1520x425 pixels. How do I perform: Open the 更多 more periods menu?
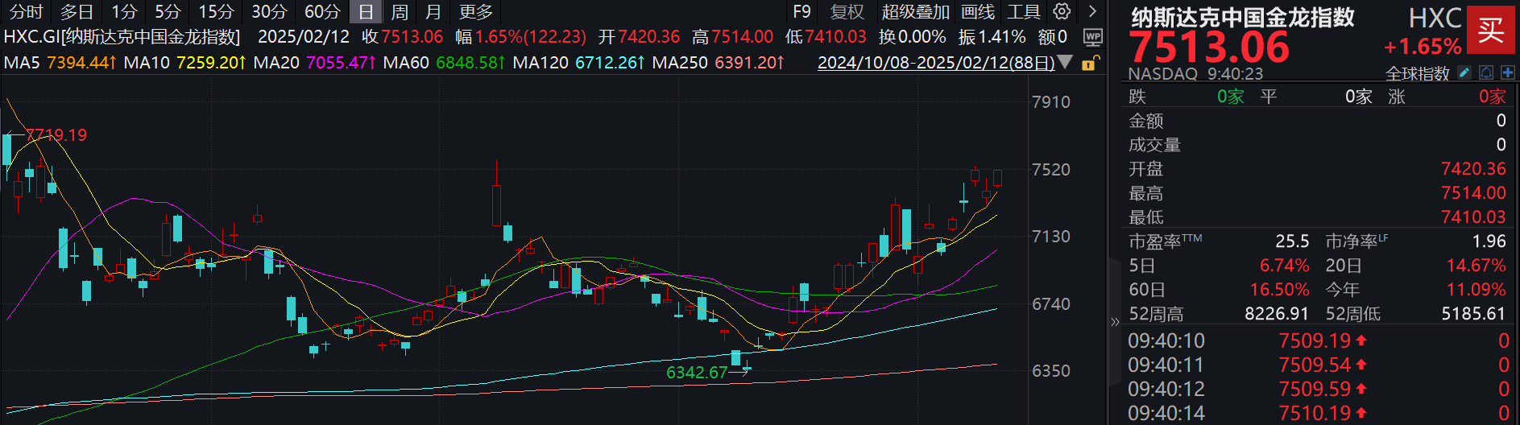[x=475, y=12]
